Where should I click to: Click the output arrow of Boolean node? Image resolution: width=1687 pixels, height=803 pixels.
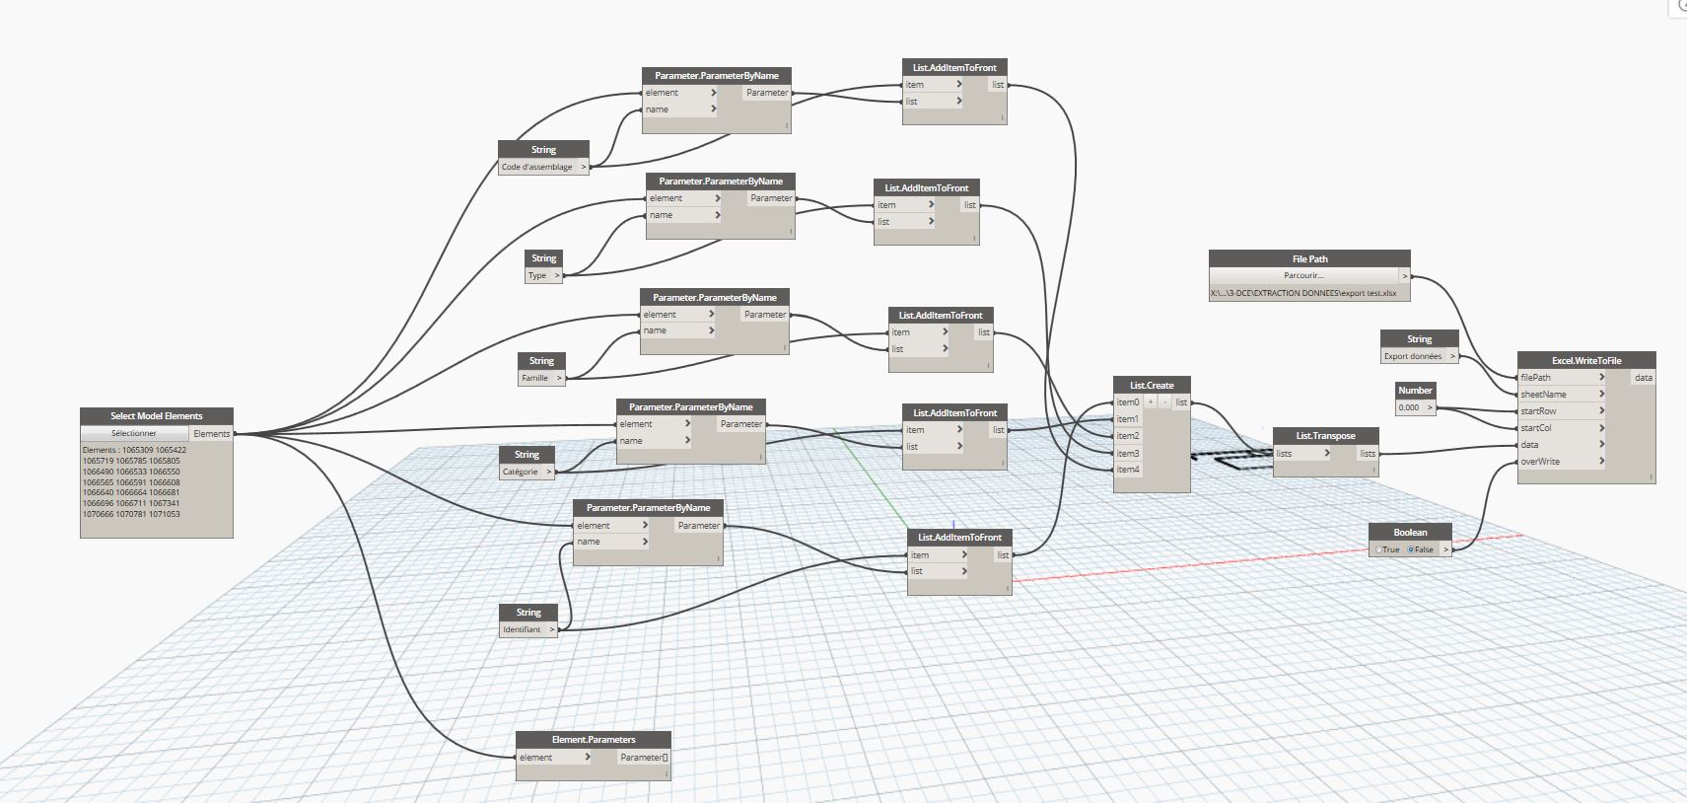click(x=1445, y=549)
